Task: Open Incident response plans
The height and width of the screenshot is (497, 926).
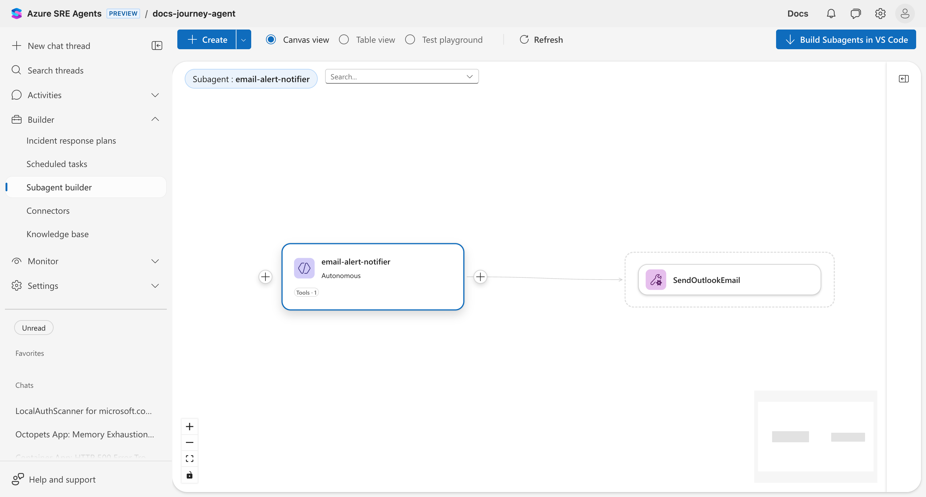Action: pos(71,141)
